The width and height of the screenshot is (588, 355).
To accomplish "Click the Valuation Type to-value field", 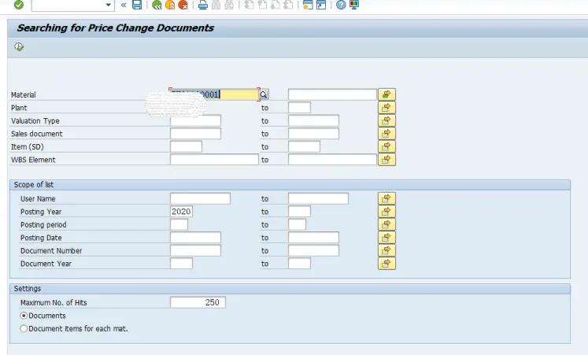I will (313, 120).
